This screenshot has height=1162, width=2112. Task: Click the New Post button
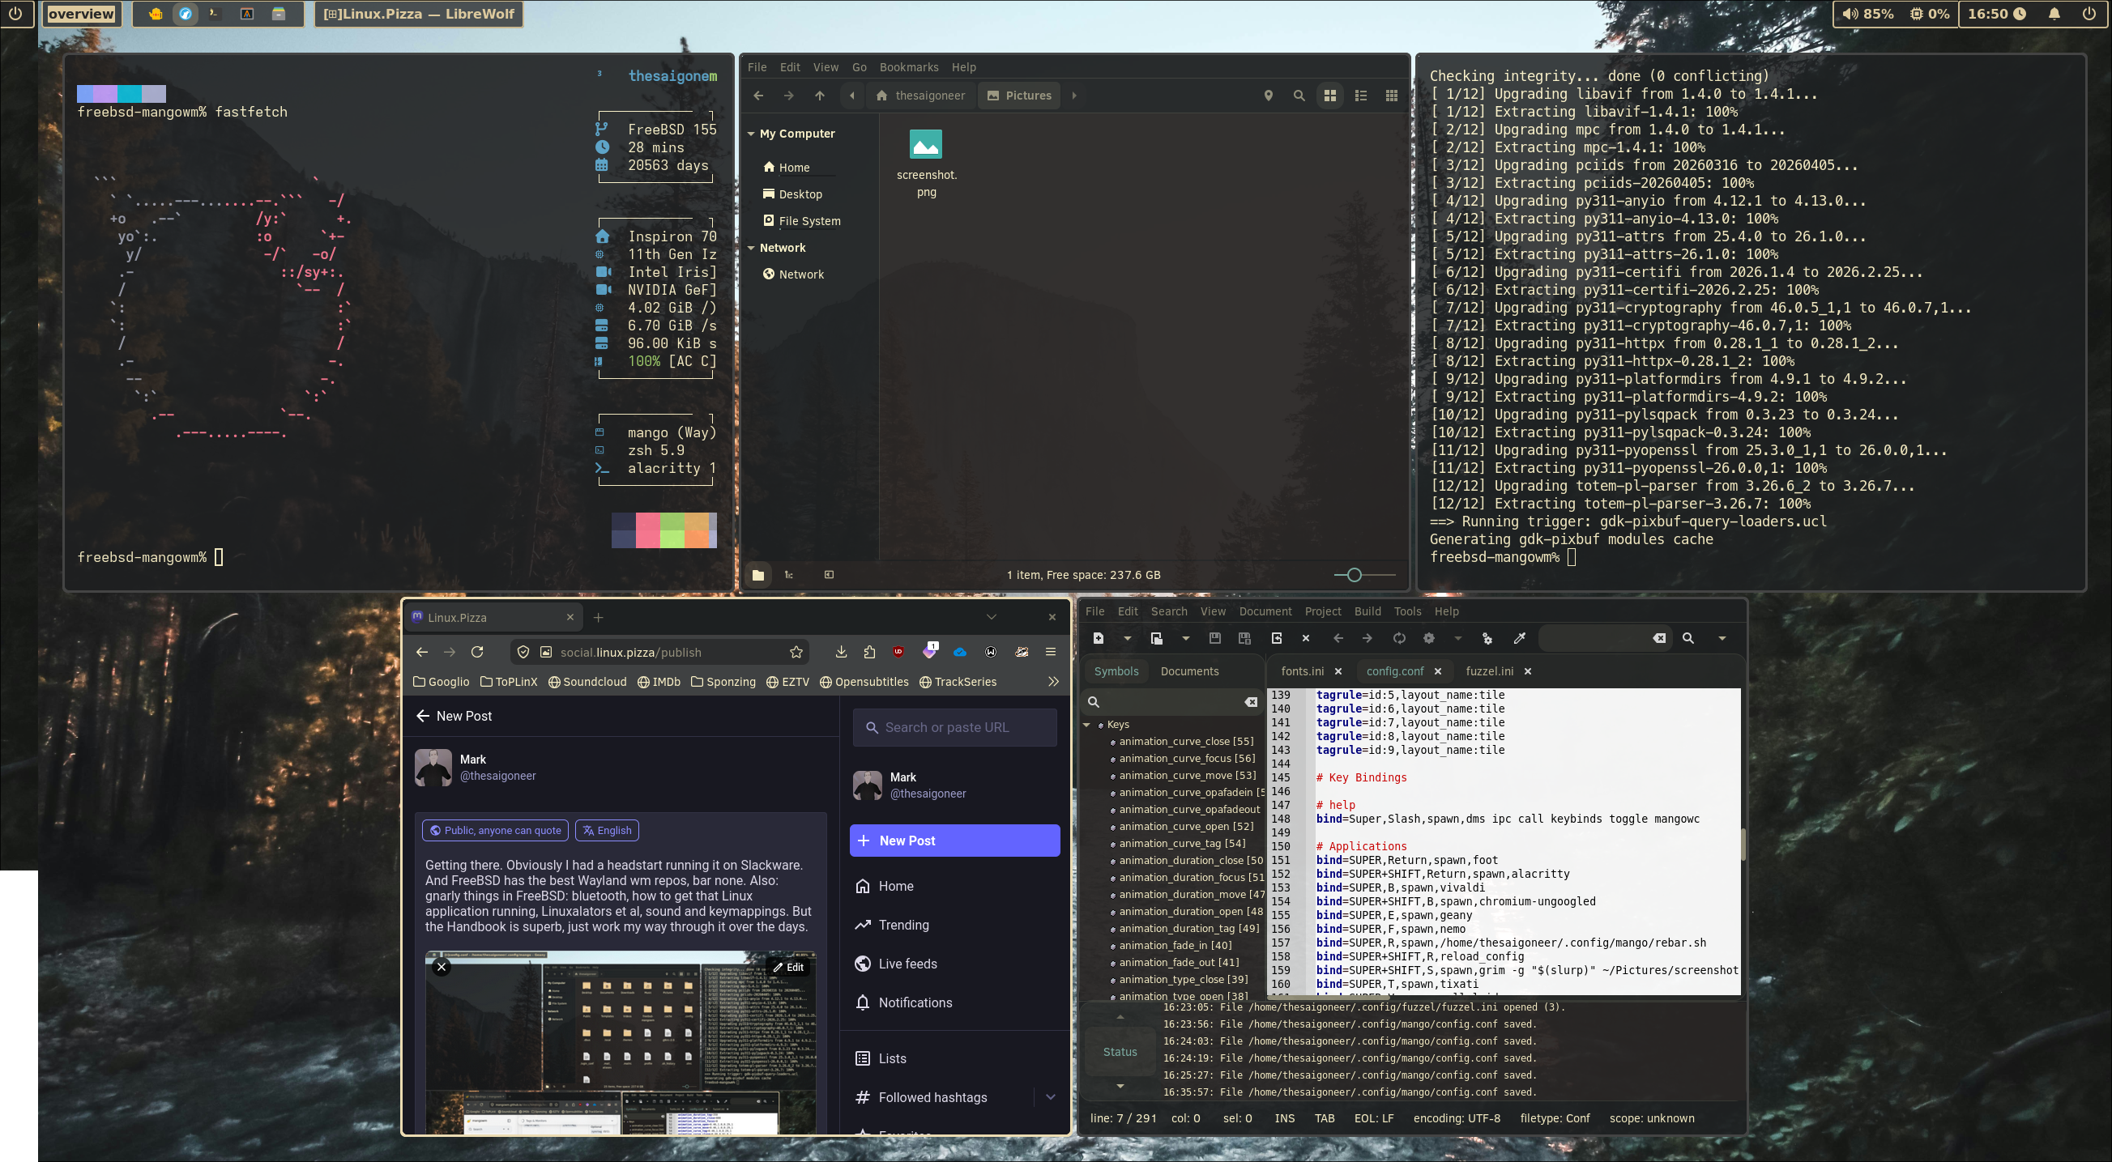954,841
